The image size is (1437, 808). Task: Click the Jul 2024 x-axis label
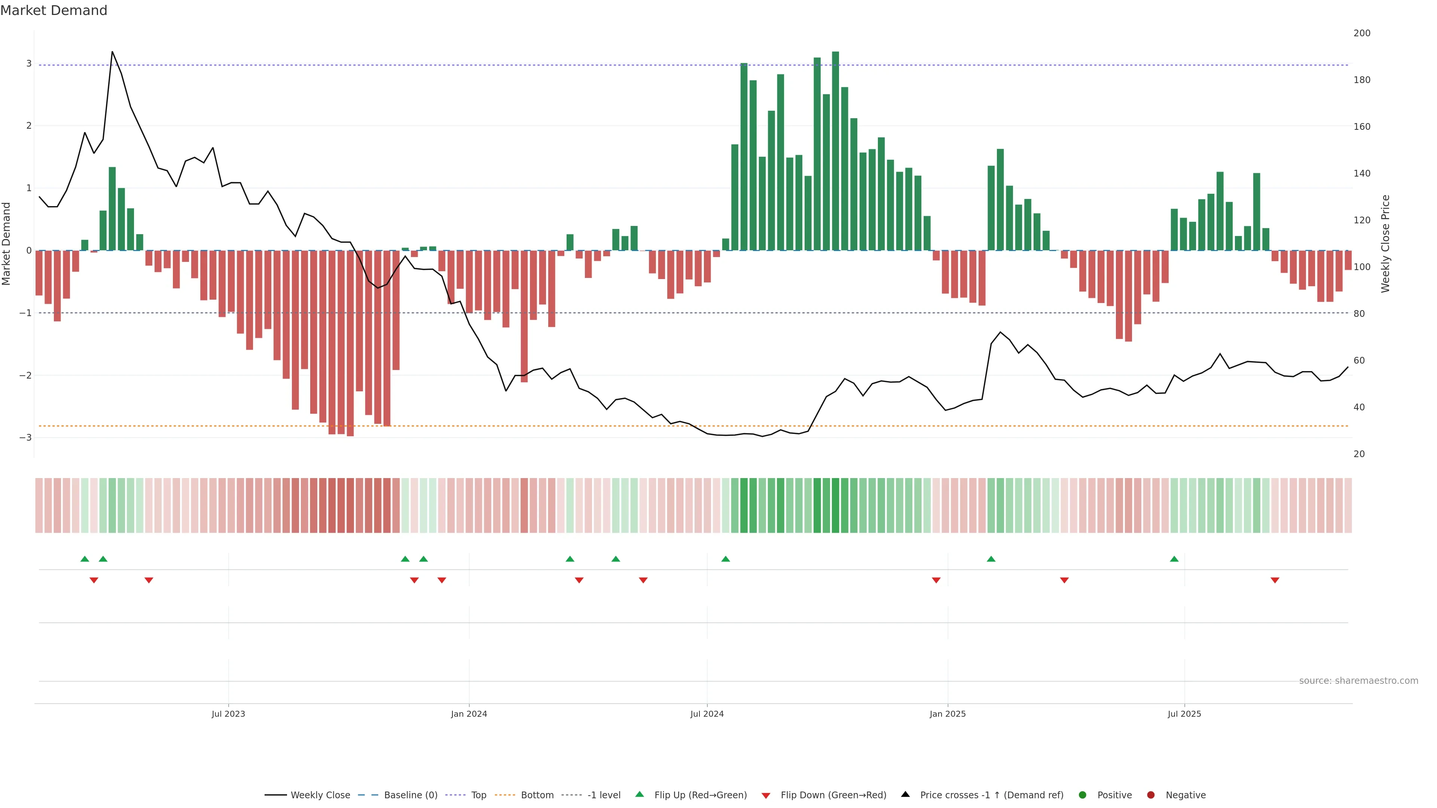coord(707,714)
